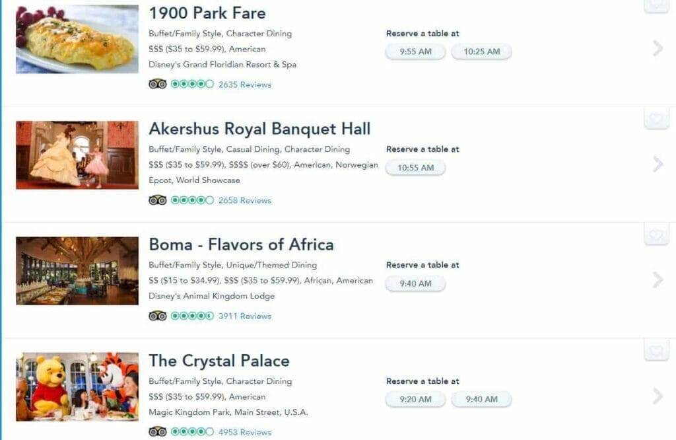Open 2635 Reviews for 1900 Park Fare
The image size is (676, 440).
244,85
